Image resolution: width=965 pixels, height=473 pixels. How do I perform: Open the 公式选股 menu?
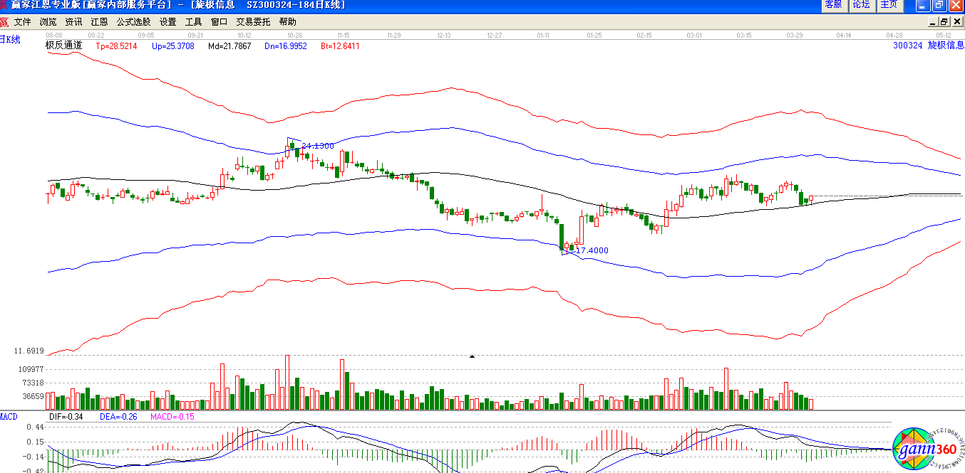[133, 22]
